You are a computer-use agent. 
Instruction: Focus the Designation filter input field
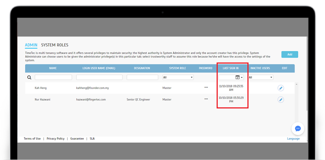tap(143, 77)
